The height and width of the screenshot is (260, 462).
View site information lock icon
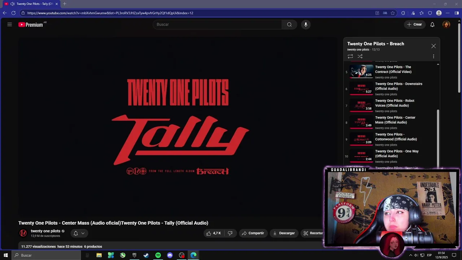click(23, 13)
